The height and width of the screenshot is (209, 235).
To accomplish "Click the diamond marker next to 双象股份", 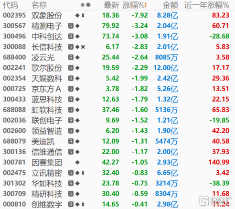I will [x=77, y=15].
